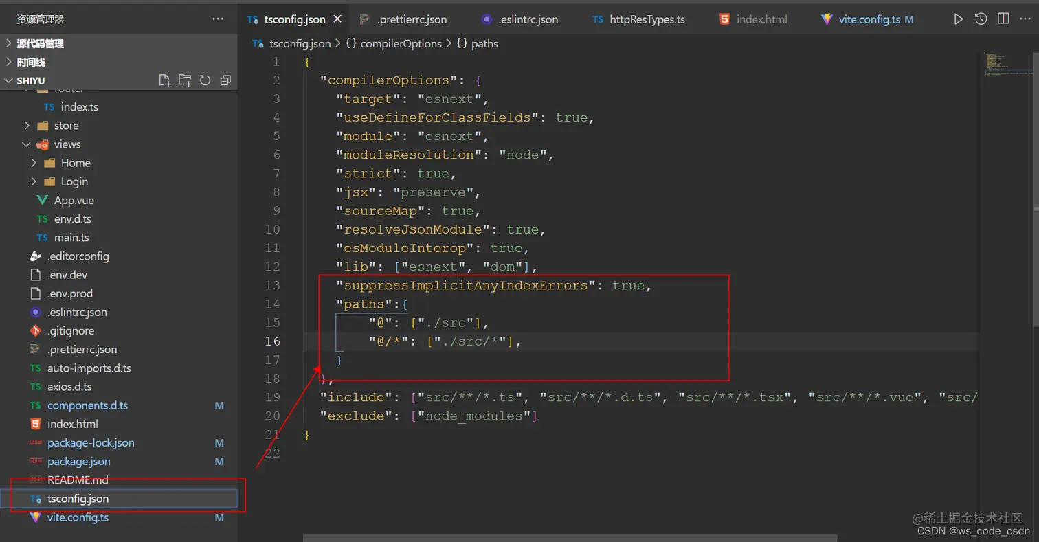Click the editorconfig mouse icon
Image resolution: width=1039 pixels, height=542 pixels.
click(36, 256)
